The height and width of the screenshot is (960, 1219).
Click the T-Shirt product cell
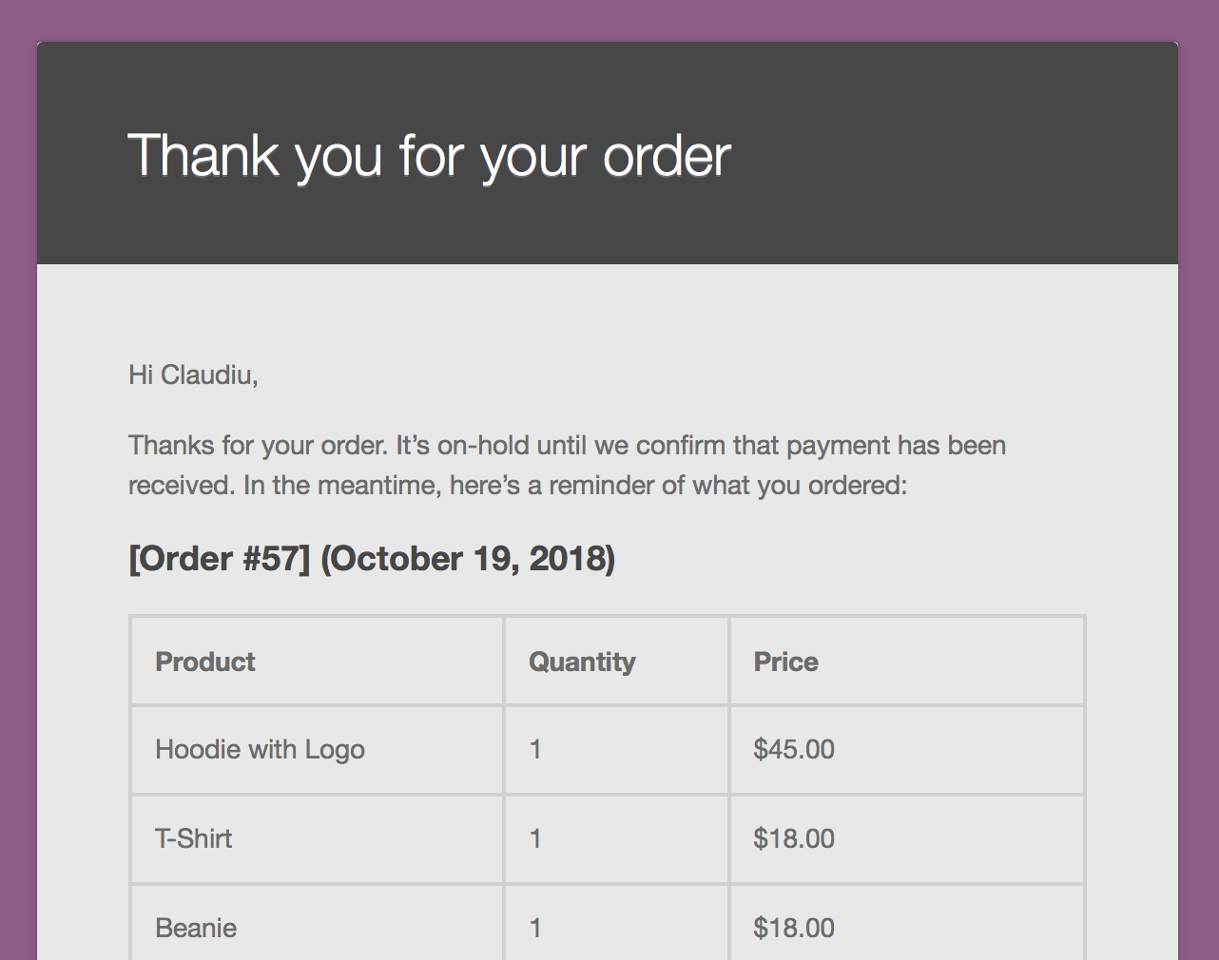(x=317, y=839)
